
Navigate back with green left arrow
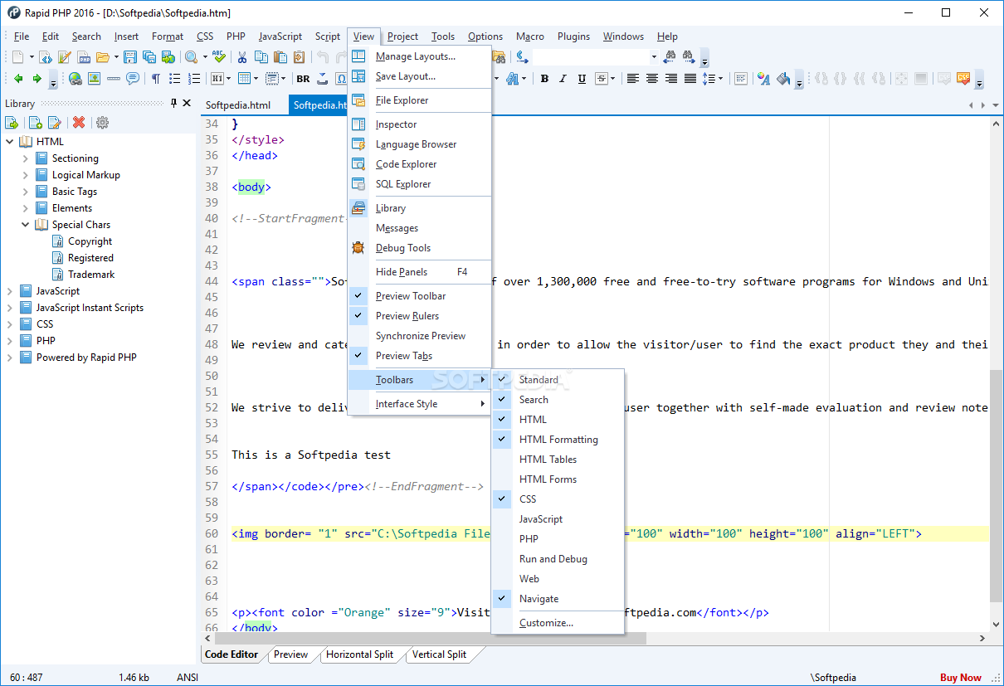[18, 79]
